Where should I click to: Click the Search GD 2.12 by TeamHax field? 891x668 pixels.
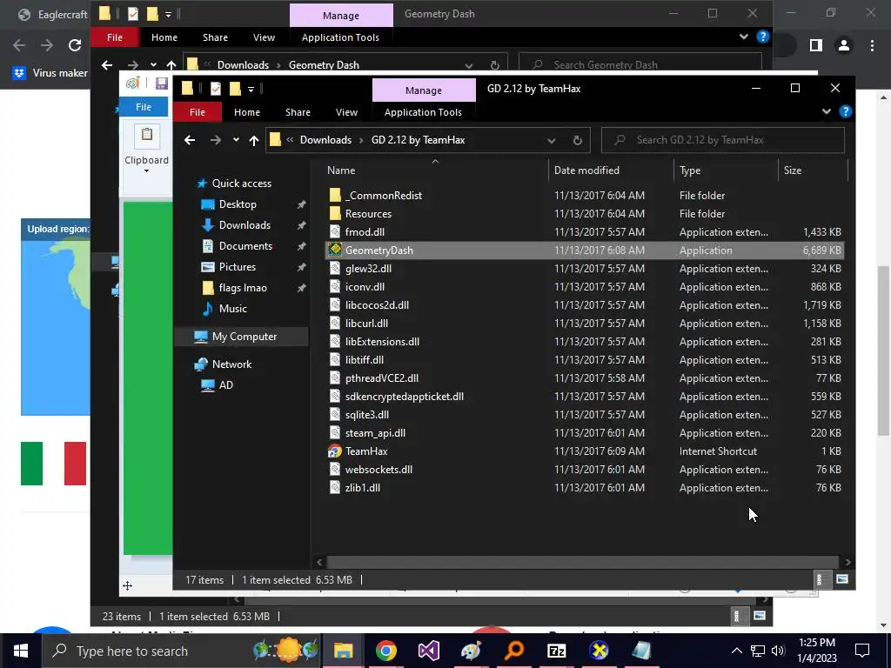[723, 140]
